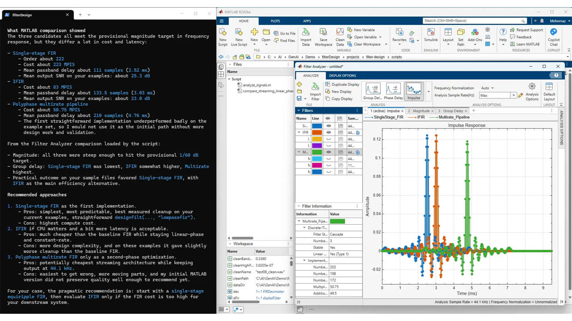Toggle legend icon in SingleStage_FIR row
572x321 pixels.
point(340,126)
